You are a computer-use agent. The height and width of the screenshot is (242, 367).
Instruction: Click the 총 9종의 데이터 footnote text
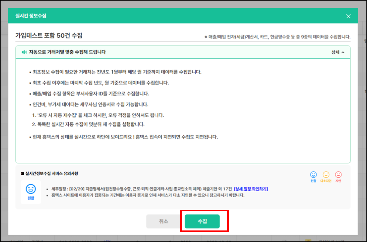pos(278,37)
